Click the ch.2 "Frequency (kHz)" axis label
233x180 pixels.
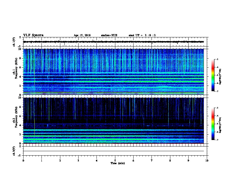[16, 117]
